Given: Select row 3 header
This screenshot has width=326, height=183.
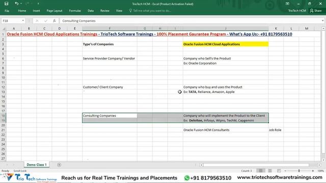Looking at the screenshot, I should pyautogui.click(x=3, y=44).
